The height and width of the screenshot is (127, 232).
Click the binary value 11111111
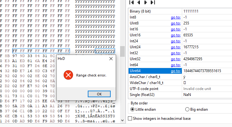tap(191, 11)
